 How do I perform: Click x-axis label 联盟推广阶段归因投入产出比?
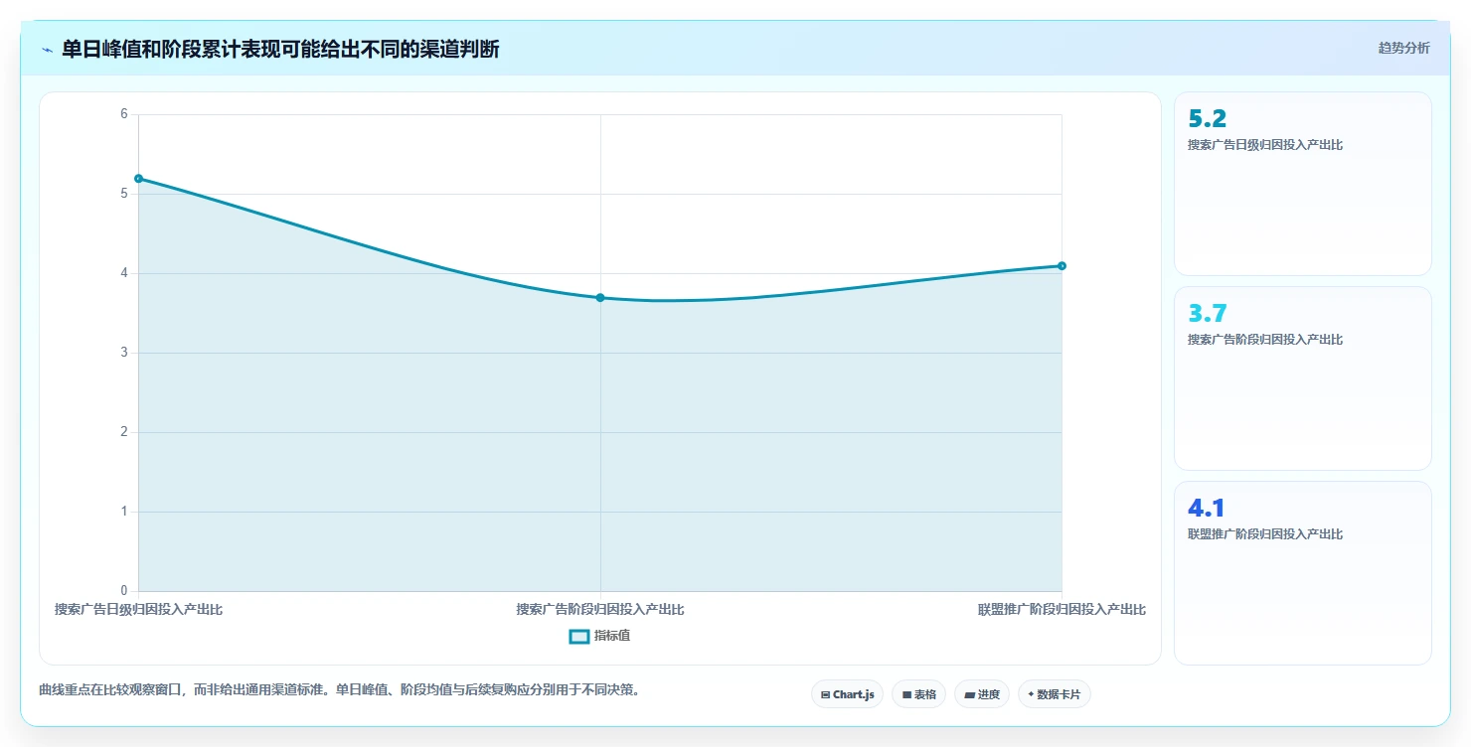tap(1062, 609)
